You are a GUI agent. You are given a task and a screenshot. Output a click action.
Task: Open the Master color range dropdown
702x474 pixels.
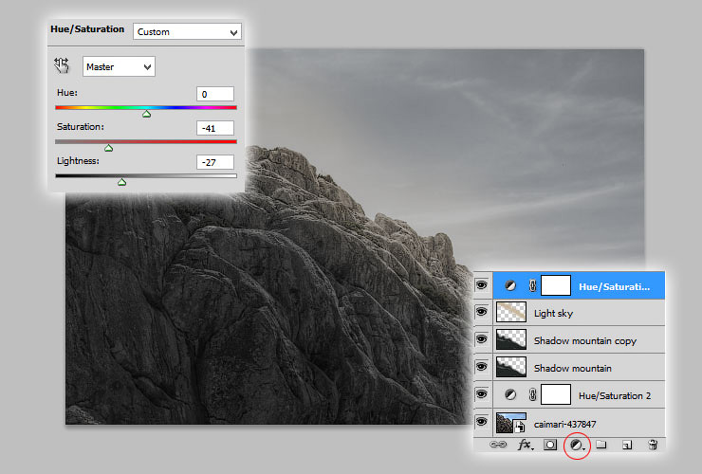pos(119,66)
